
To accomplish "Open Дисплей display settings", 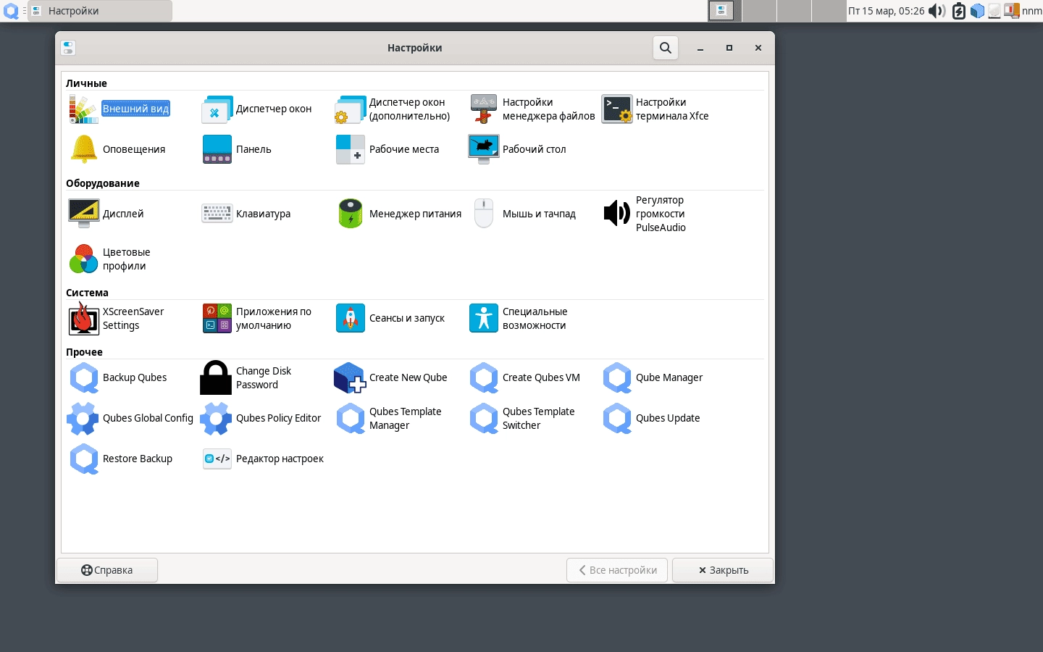I will pyautogui.click(x=106, y=214).
